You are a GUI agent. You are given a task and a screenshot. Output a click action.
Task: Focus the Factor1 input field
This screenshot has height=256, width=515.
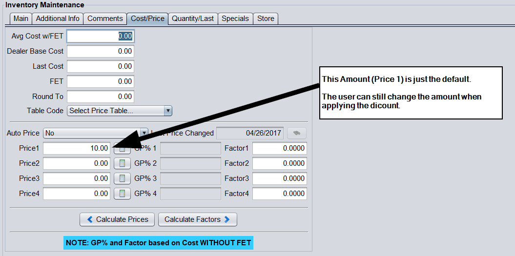click(279, 148)
